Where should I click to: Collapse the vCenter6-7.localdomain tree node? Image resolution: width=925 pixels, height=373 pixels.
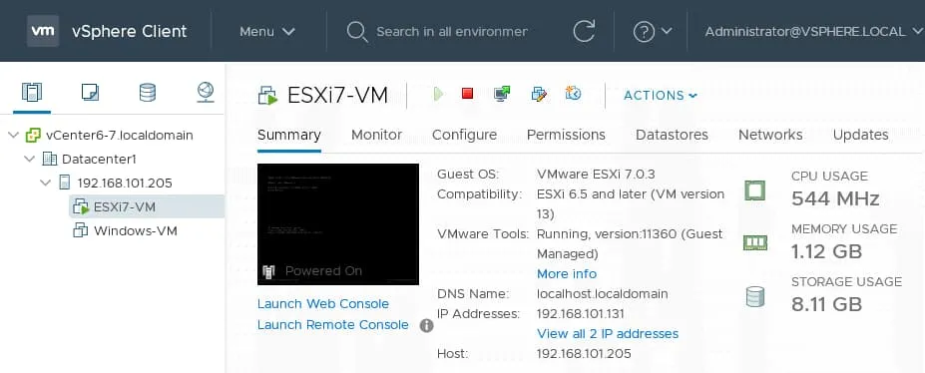(x=13, y=136)
